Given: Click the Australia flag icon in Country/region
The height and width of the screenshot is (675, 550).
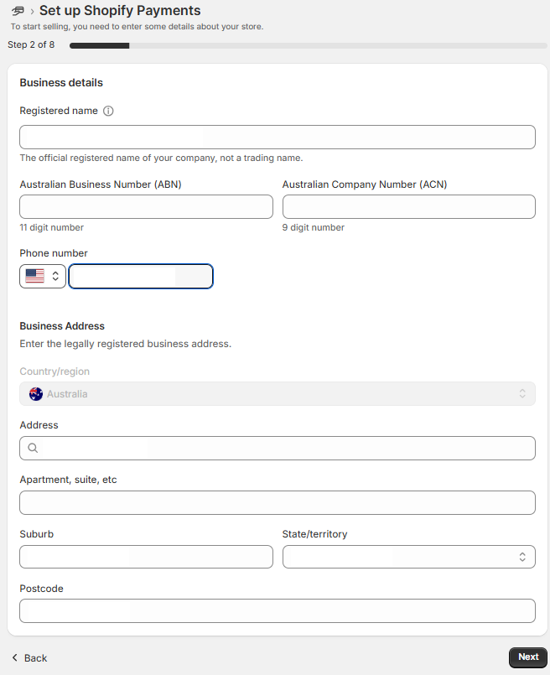Looking at the screenshot, I should pos(36,394).
